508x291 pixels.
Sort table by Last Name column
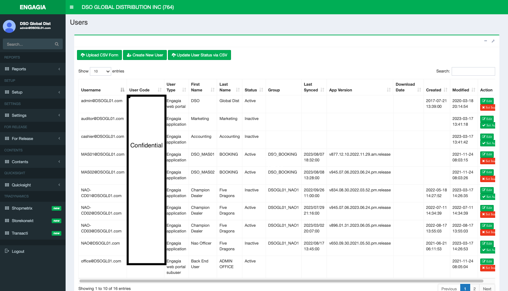point(229,87)
